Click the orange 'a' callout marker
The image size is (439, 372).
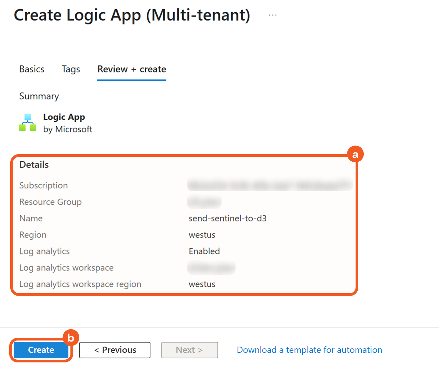point(355,154)
